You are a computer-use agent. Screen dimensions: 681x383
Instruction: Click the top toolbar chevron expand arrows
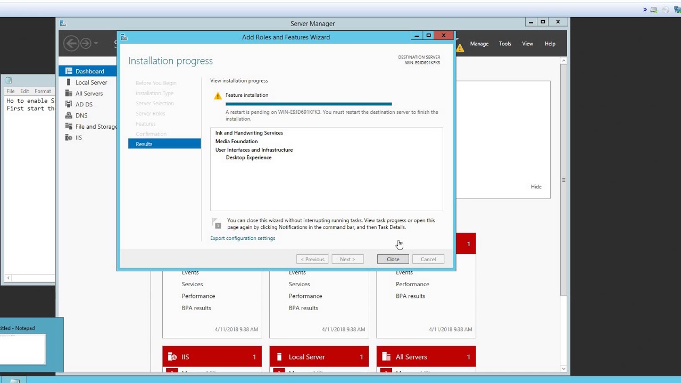tap(645, 10)
